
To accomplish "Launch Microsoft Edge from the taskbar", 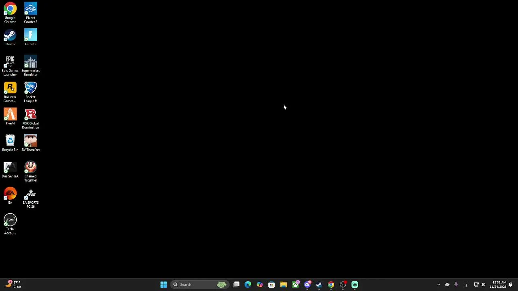I will click(248, 285).
